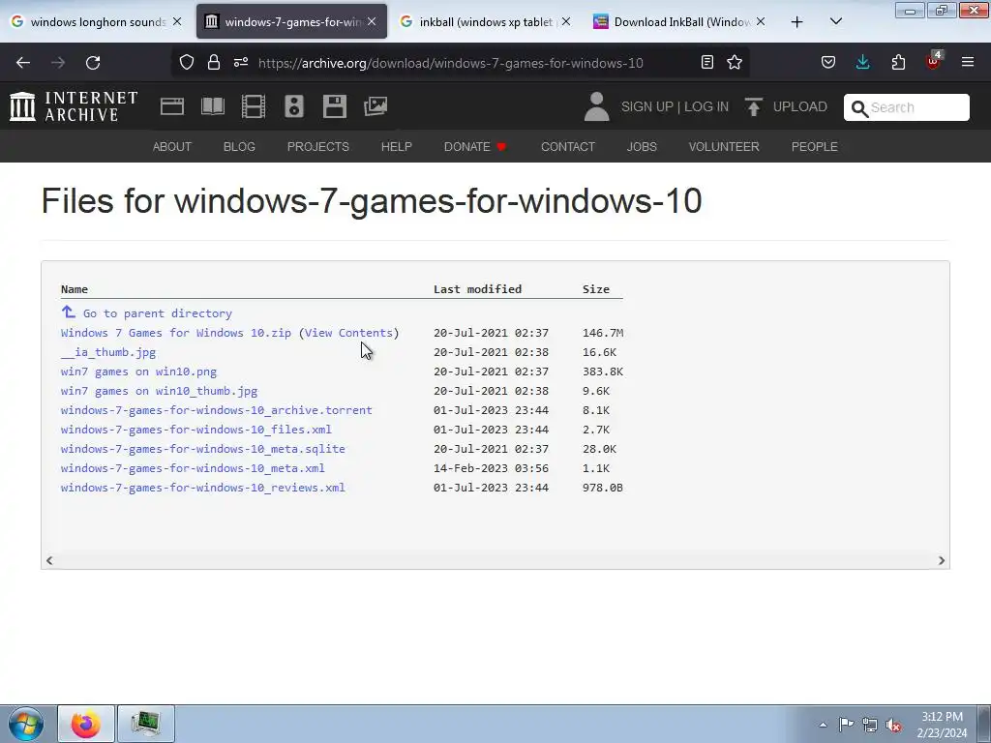Download Windows 7 Games for Windows 10.zip

click(x=176, y=333)
